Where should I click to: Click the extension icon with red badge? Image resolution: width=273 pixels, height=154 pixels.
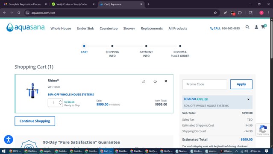coord(232,13)
